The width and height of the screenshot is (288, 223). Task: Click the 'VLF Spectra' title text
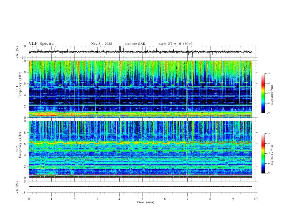(41, 43)
